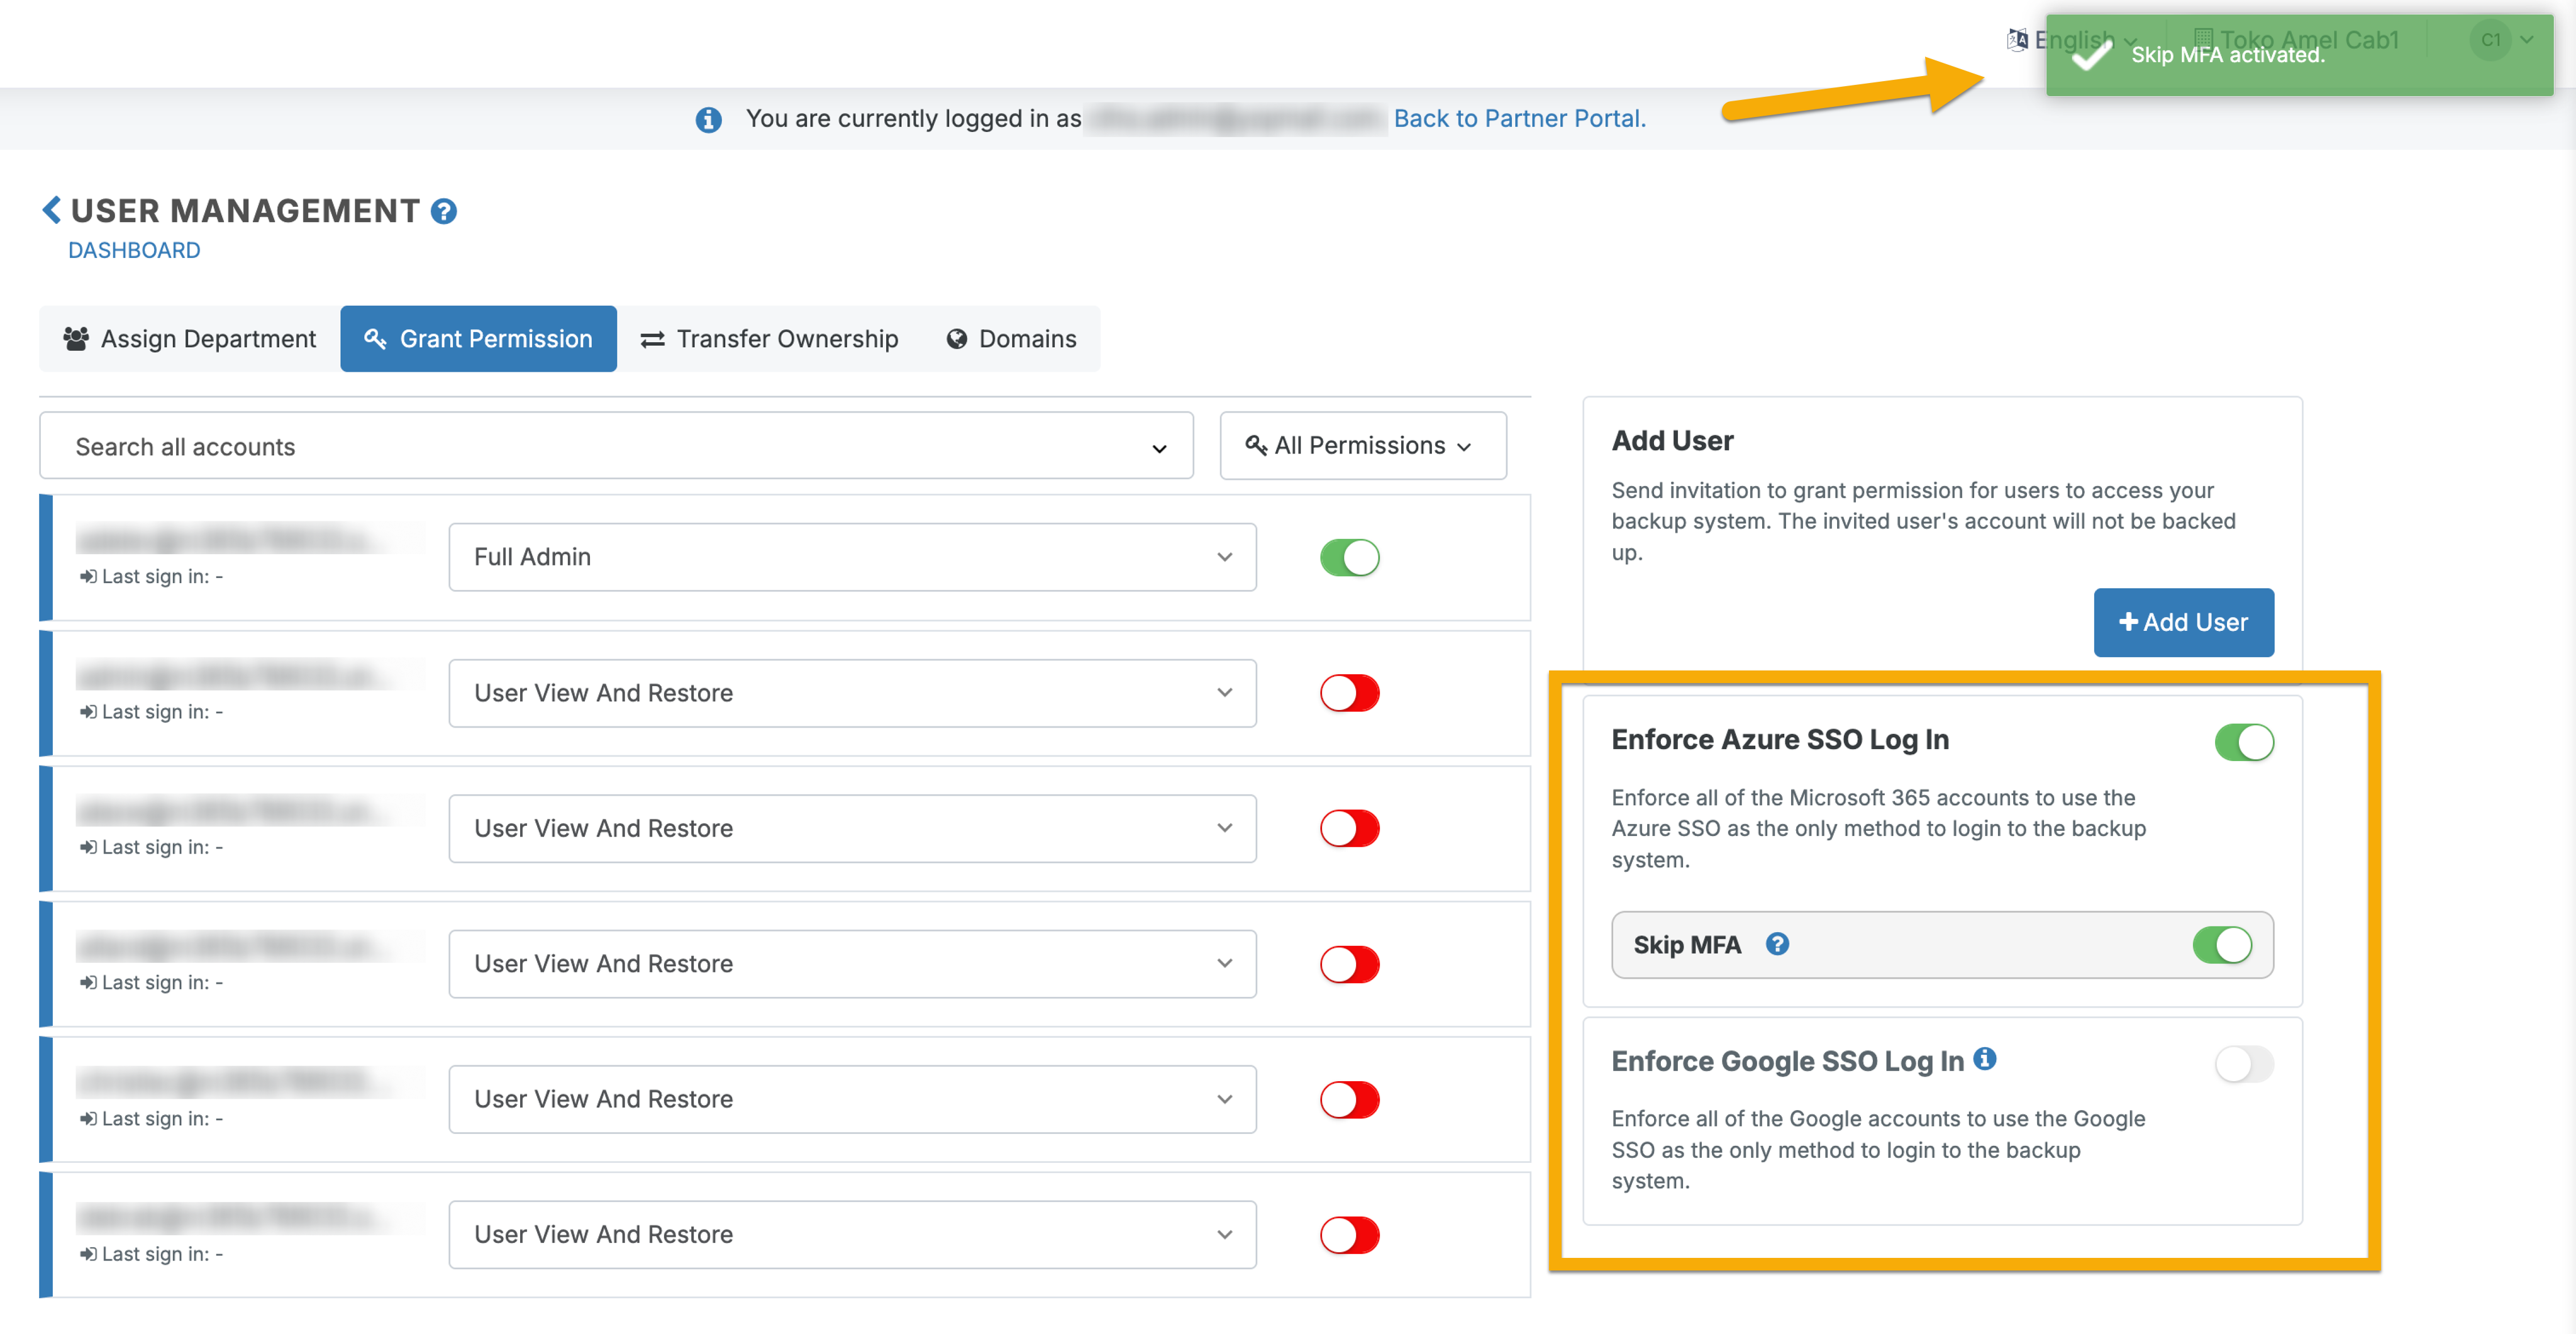The image size is (2576, 1334).
Task: Open role dropdown in first User View And Restore row
Action: tap(852, 693)
